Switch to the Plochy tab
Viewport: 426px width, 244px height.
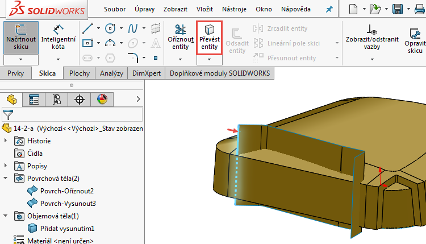point(80,73)
